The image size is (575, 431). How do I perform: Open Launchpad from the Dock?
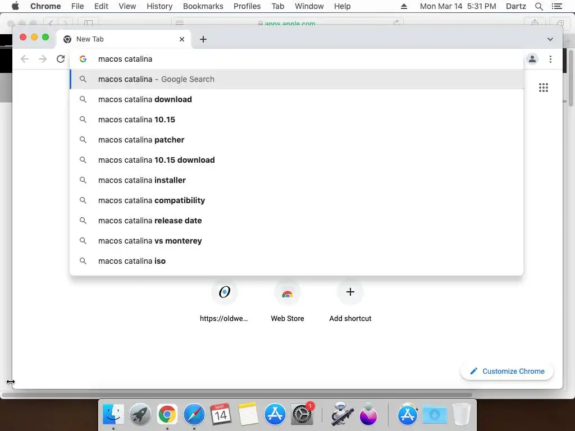click(x=140, y=415)
